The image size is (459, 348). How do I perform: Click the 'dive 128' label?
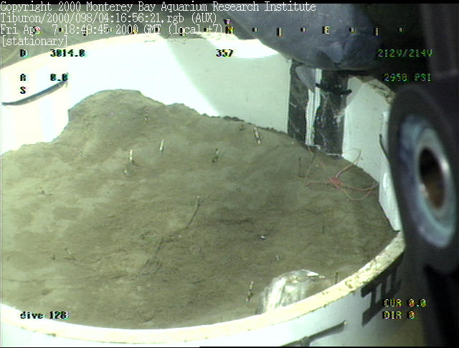click(x=44, y=315)
